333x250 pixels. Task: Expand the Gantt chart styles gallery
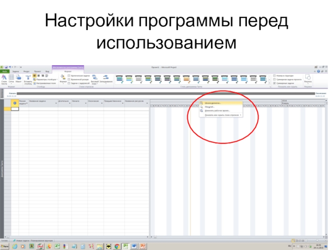270,82
